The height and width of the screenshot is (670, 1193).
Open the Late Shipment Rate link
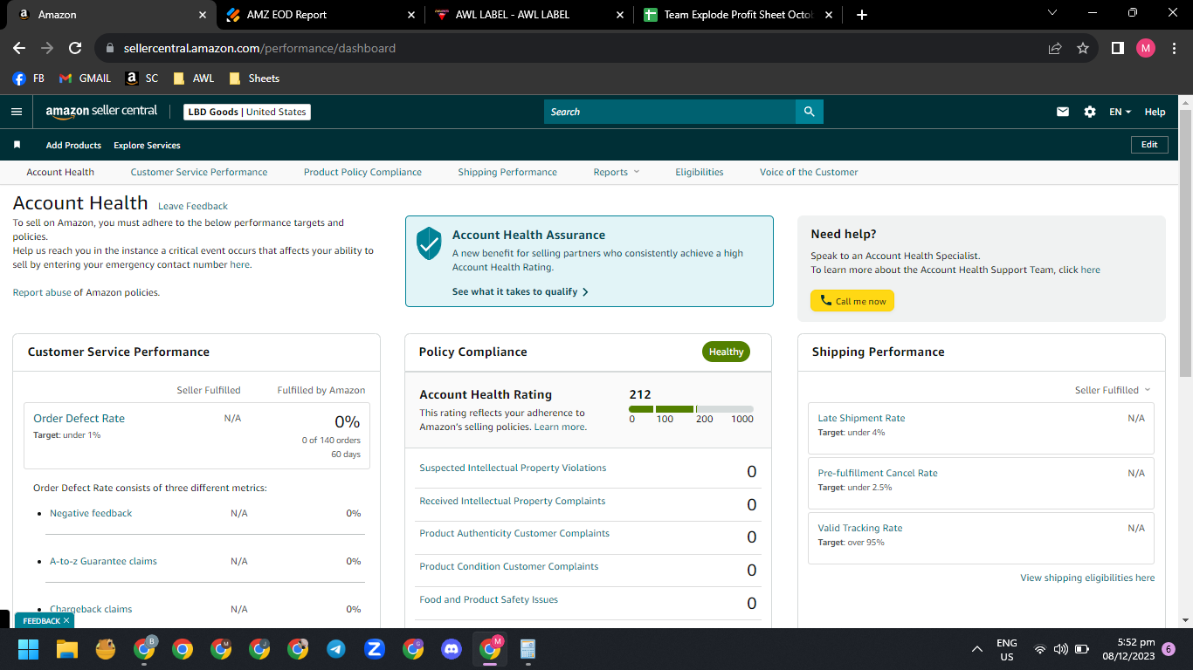point(861,418)
